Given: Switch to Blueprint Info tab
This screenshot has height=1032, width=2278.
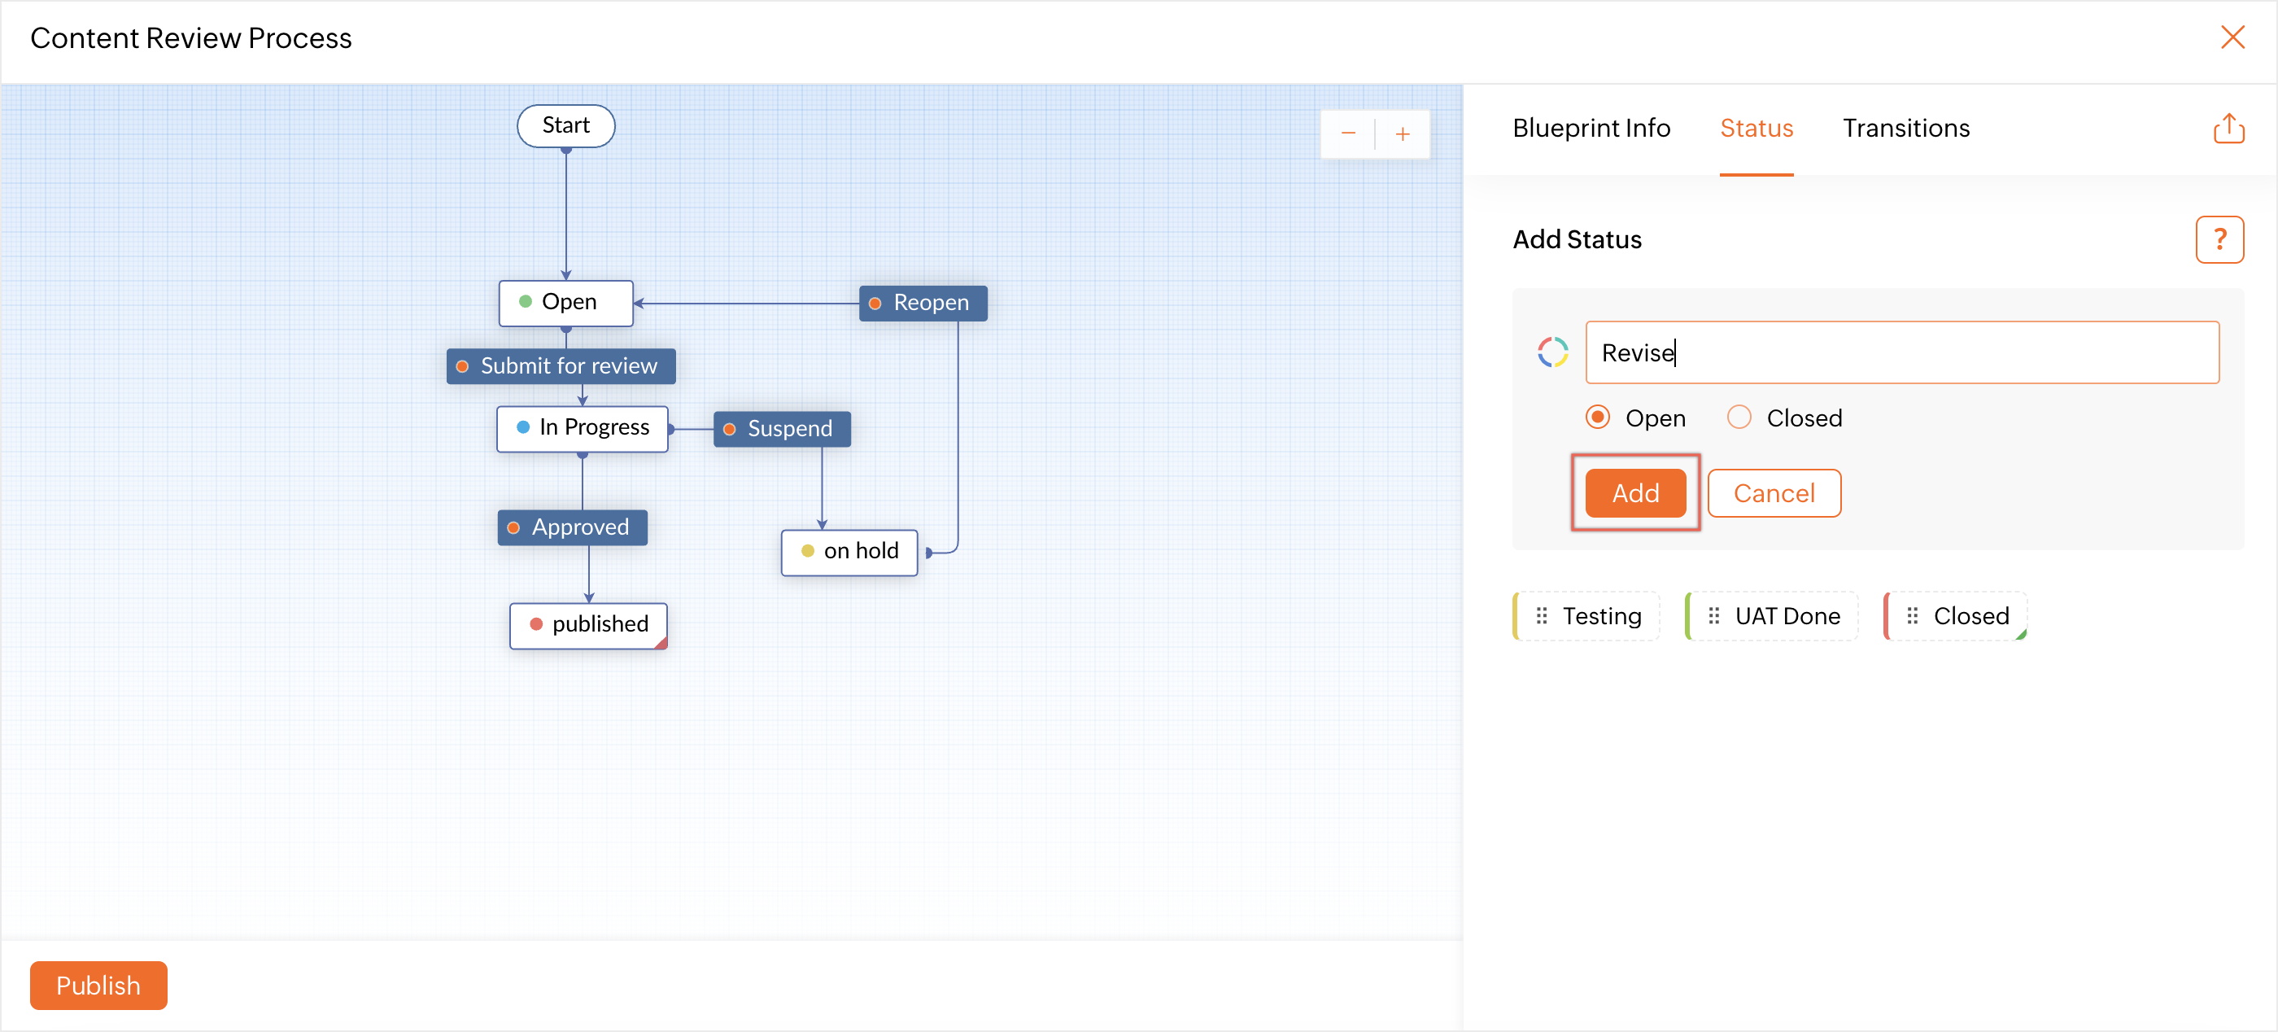Looking at the screenshot, I should (x=1591, y=129).
